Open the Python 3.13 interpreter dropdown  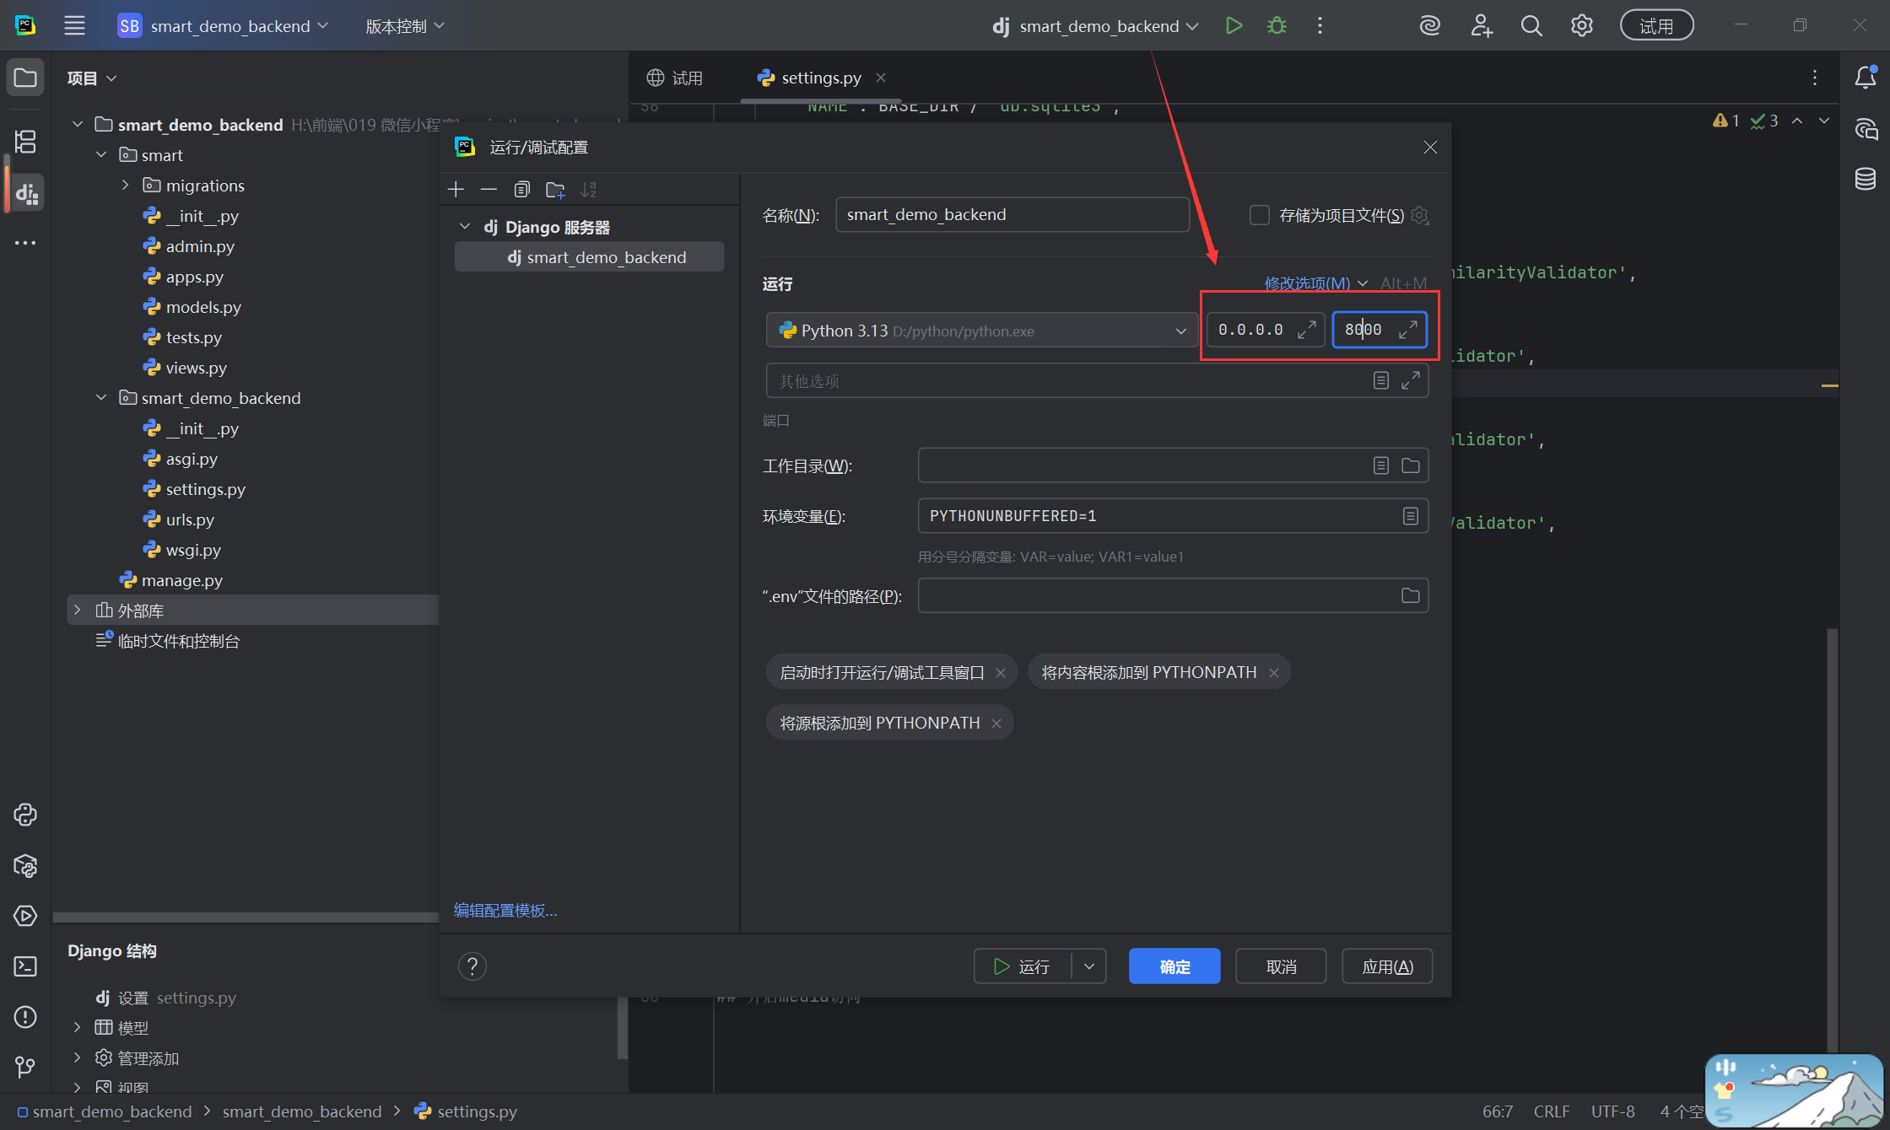tap(1180, 331)
